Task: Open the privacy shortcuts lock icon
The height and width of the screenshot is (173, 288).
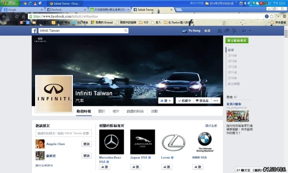Action: click(244, 31)
